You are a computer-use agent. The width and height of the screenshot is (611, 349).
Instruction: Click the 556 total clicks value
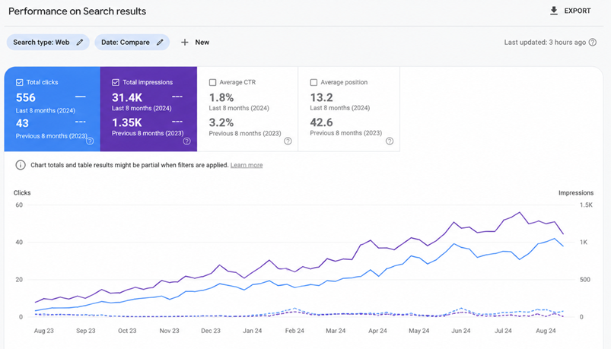(x=26, y=97)
